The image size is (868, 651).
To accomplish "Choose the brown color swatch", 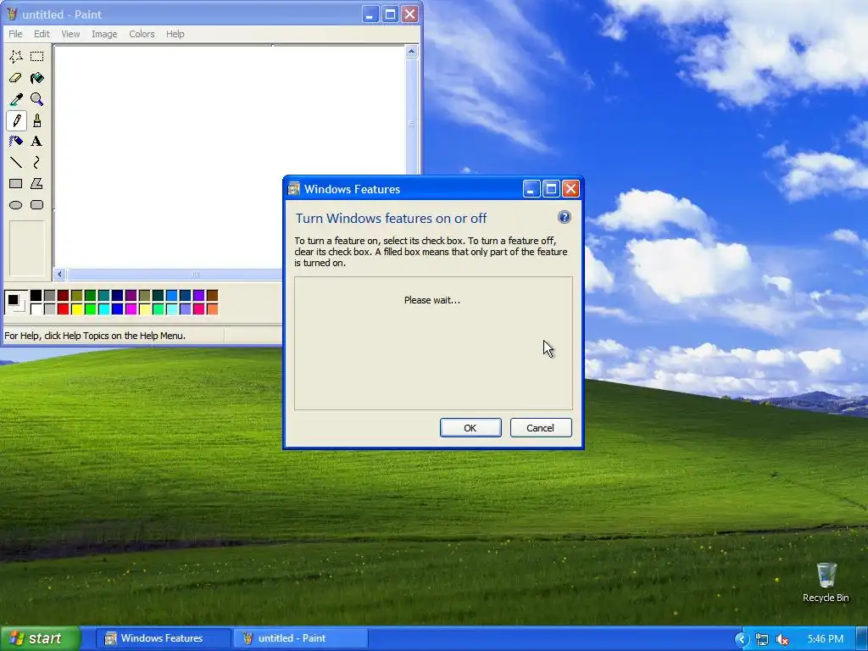I will pos(213,296).
